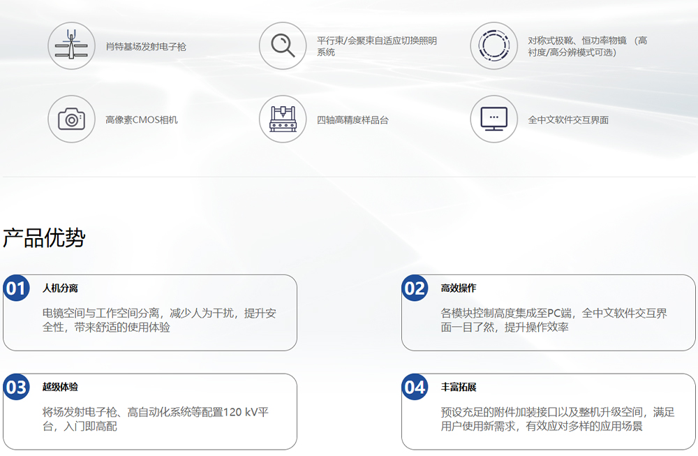
Task: Click the four-axis sample stage icon
Action: pos(283,119)
